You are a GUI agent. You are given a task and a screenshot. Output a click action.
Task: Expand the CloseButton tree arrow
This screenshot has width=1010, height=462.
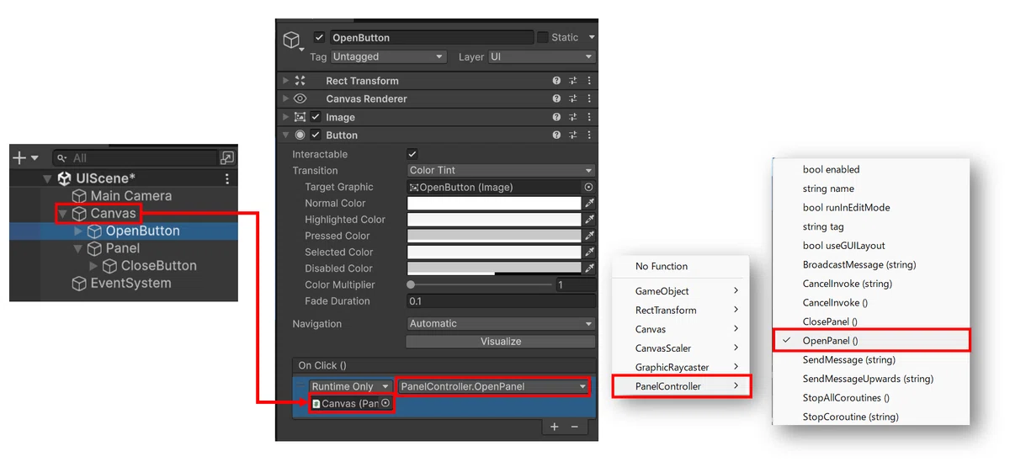[x=93, y=266]
